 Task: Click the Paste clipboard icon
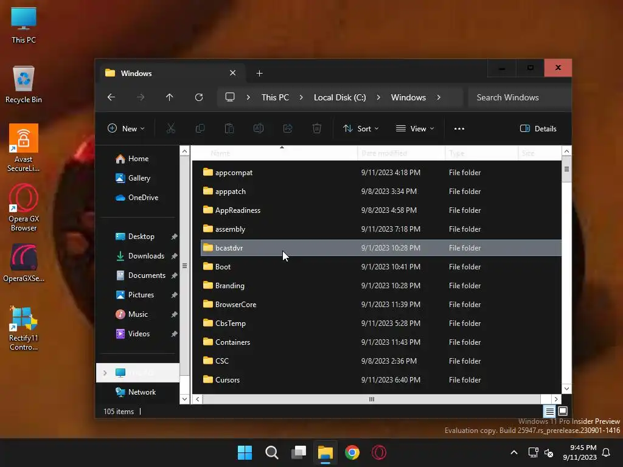point(229,128)
